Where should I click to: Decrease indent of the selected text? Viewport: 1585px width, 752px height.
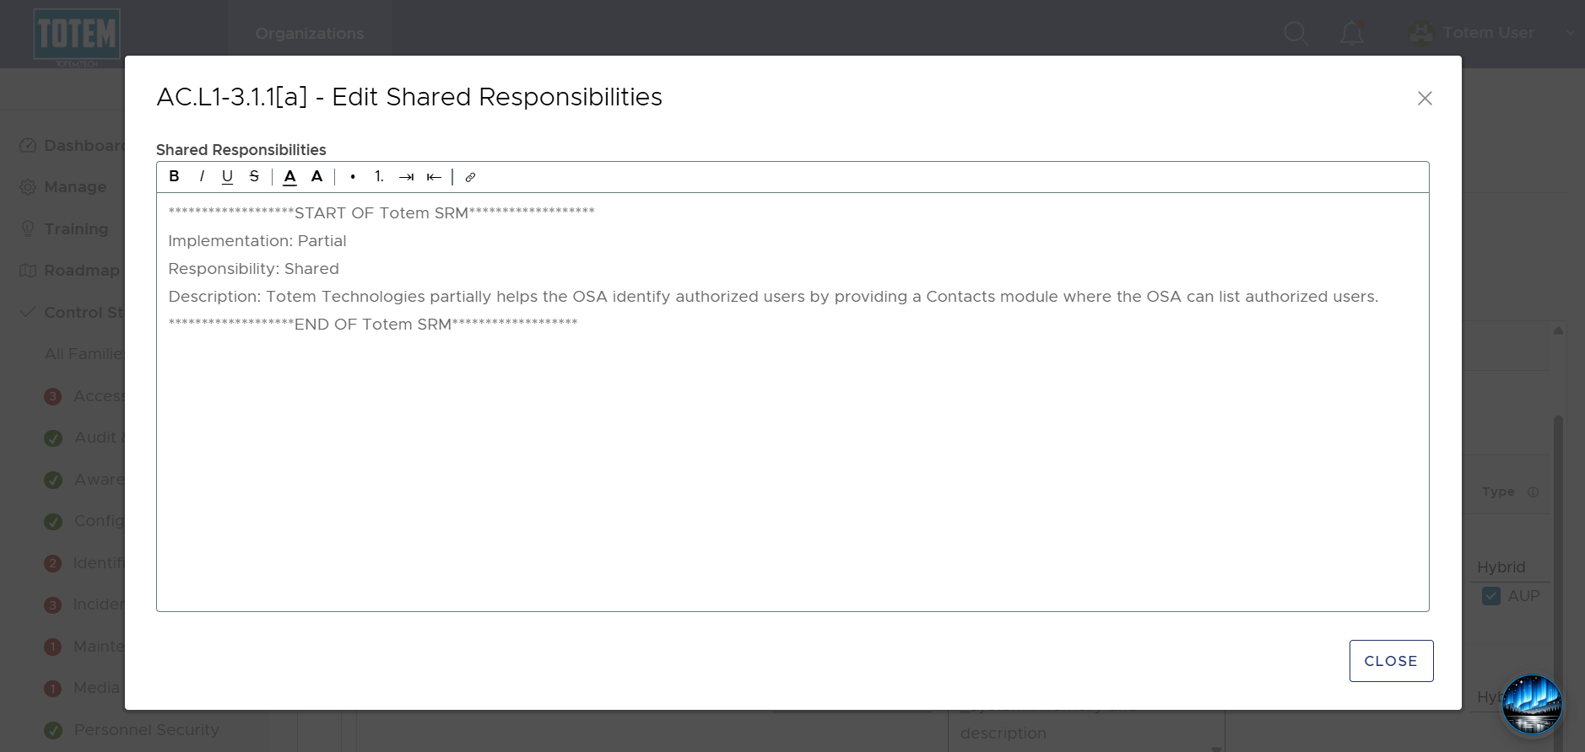coord(434,176)
